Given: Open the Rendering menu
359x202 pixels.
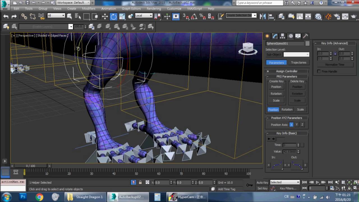Looking at the screenshot, I should (x=154, y=8).
